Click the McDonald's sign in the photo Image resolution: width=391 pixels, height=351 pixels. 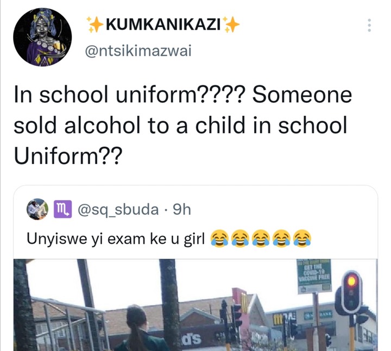tap(242, 303)
